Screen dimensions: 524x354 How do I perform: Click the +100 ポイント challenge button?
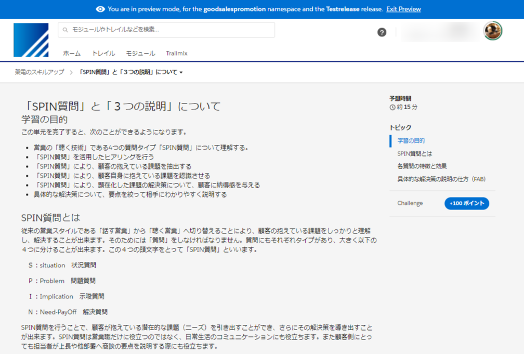tap(466, 203)
